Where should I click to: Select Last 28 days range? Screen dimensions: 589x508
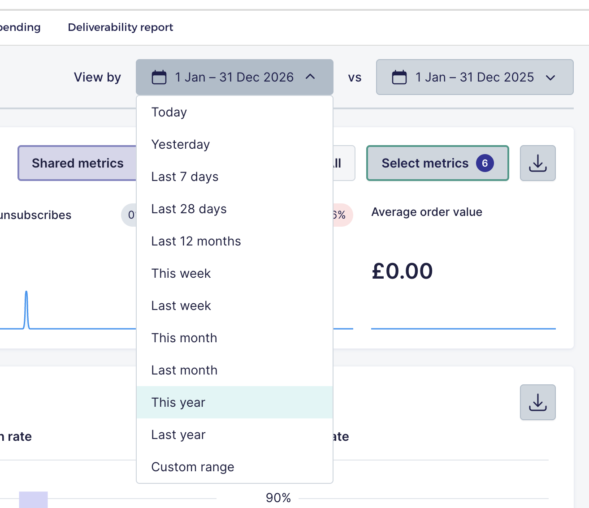pyautogui.click(x=234, y=209)
